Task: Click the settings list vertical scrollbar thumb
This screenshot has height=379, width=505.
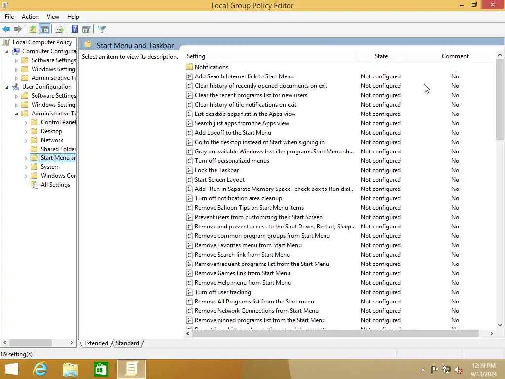Action: (500, 99)
